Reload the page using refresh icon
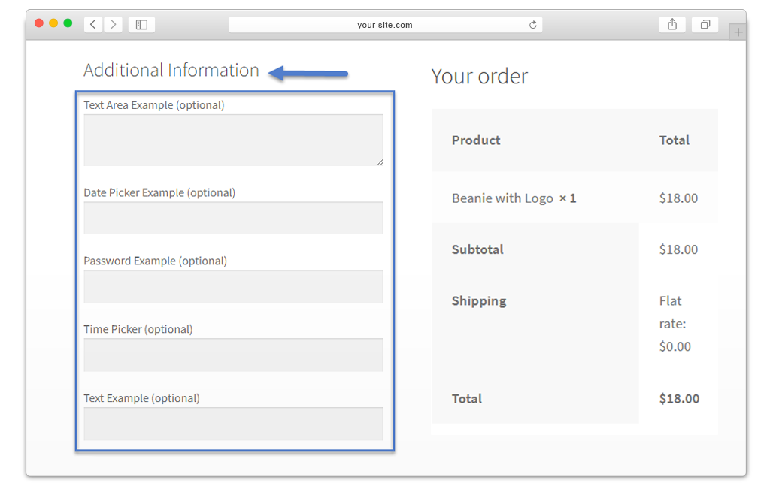The image size is (770, 483). 533,25
